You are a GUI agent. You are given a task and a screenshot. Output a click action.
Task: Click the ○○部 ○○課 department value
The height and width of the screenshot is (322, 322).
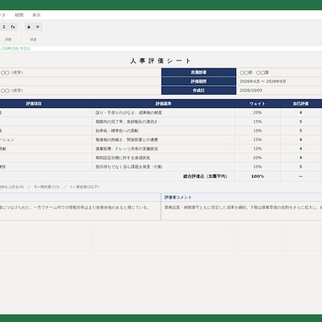pyautogui.click(x=279, y=72)
